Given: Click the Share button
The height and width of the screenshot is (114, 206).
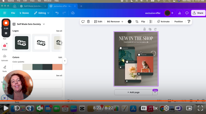Looking at the screenshot, I should coord(198,13).
